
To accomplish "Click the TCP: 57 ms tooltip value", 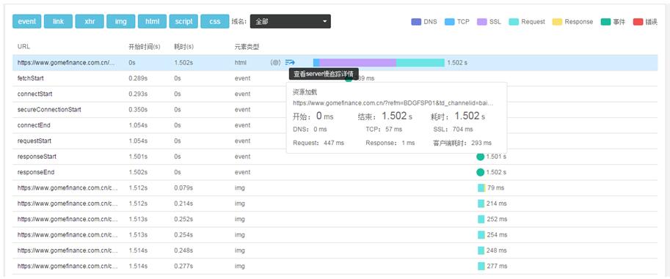I will coord(384,130).
